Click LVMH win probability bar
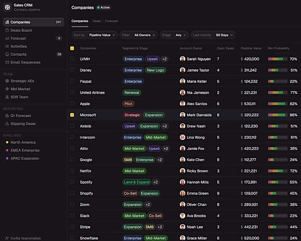Image resolution: width=301 pixels, height=241 pixels. [278, 59]
